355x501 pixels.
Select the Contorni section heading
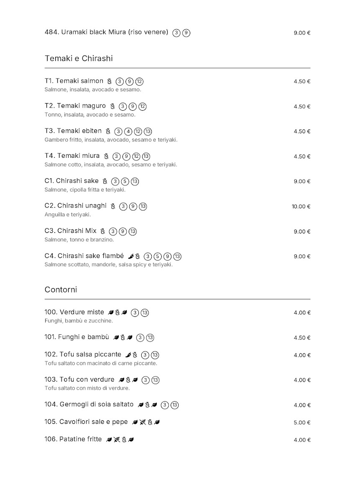coord(61,290)
